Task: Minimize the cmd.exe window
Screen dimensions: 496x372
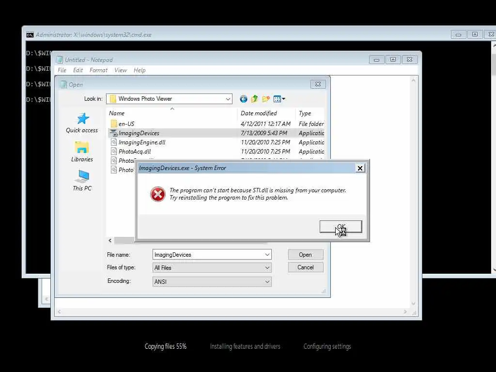Action: point(458,34)
